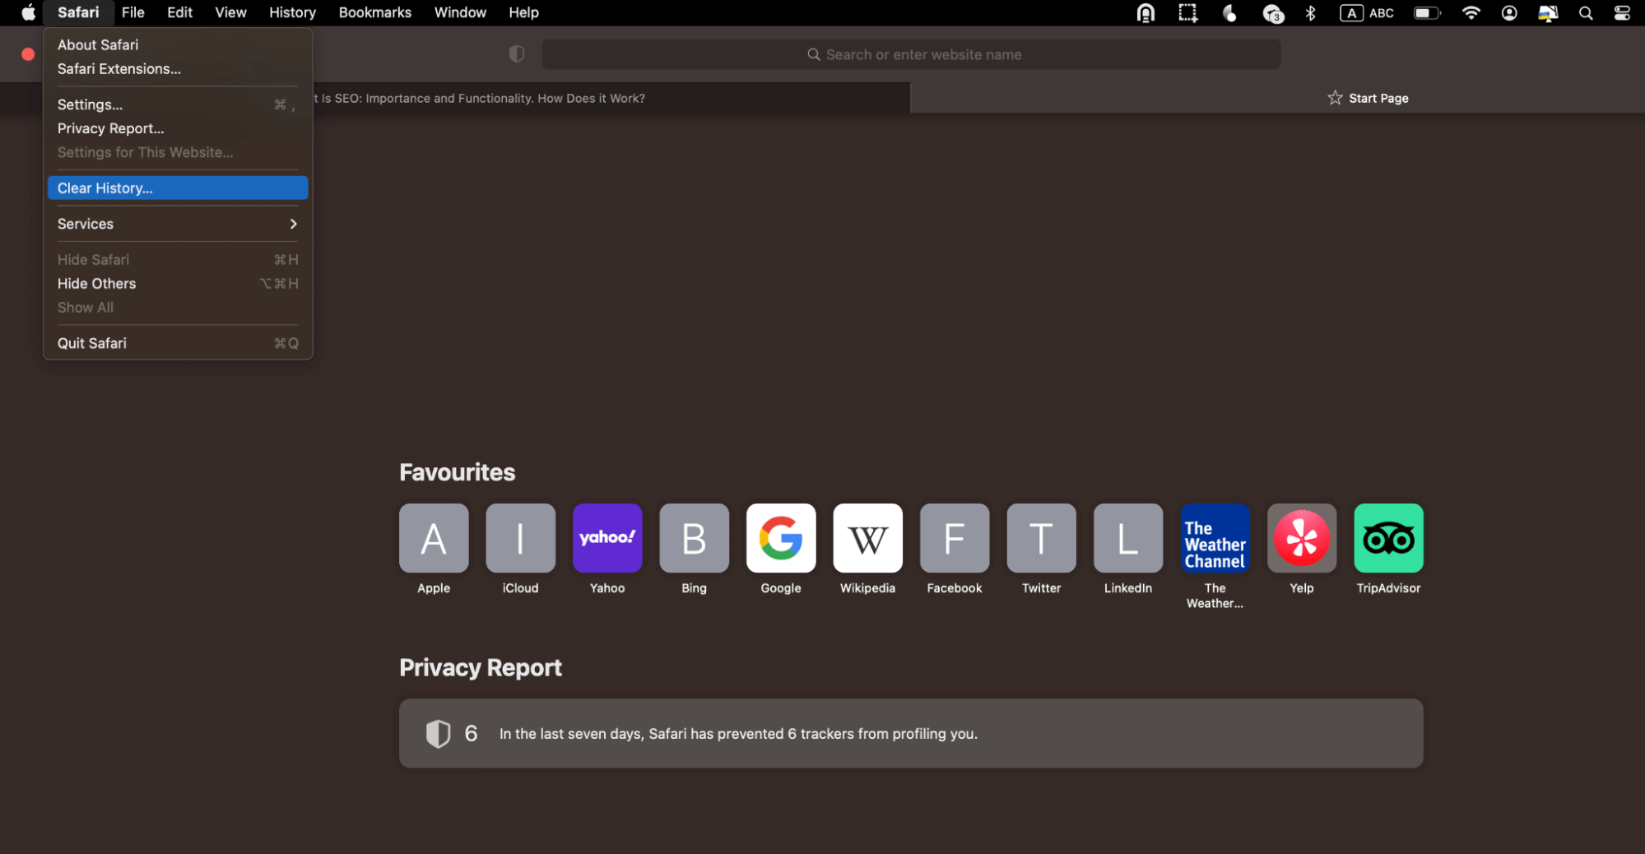Choose Quit Safari
The width and height of the screenshot is (1645, 854).
[178, 343]
